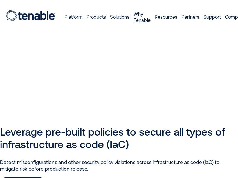This screenshot has width=238, height=178.
Task: Go to the Support section
Action: pos(212,17)
